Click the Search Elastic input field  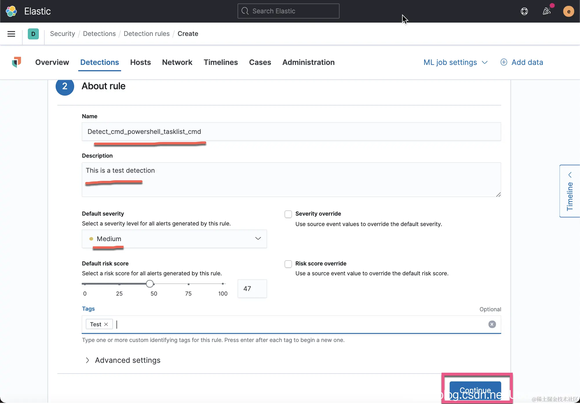[288, 11]
